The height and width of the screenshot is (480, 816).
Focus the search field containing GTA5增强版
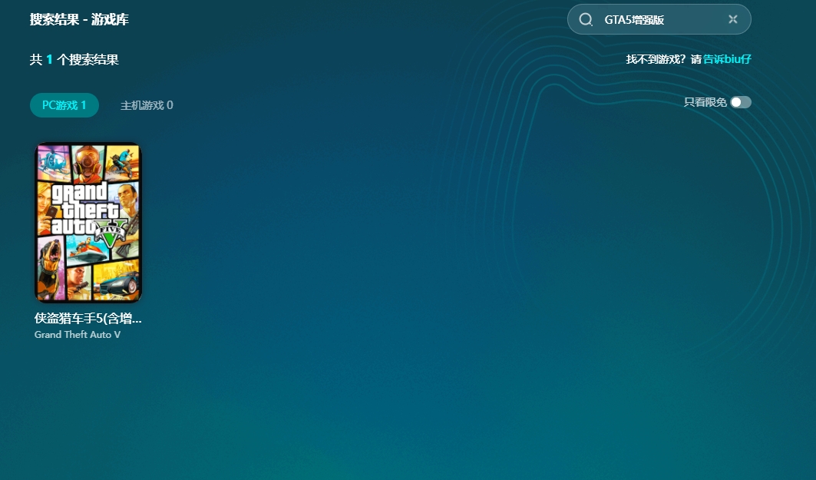pyautogui.click(x=659, y=19)
